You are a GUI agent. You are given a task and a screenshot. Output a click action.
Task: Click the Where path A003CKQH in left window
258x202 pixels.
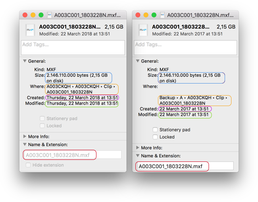click(x=81, y=89)
